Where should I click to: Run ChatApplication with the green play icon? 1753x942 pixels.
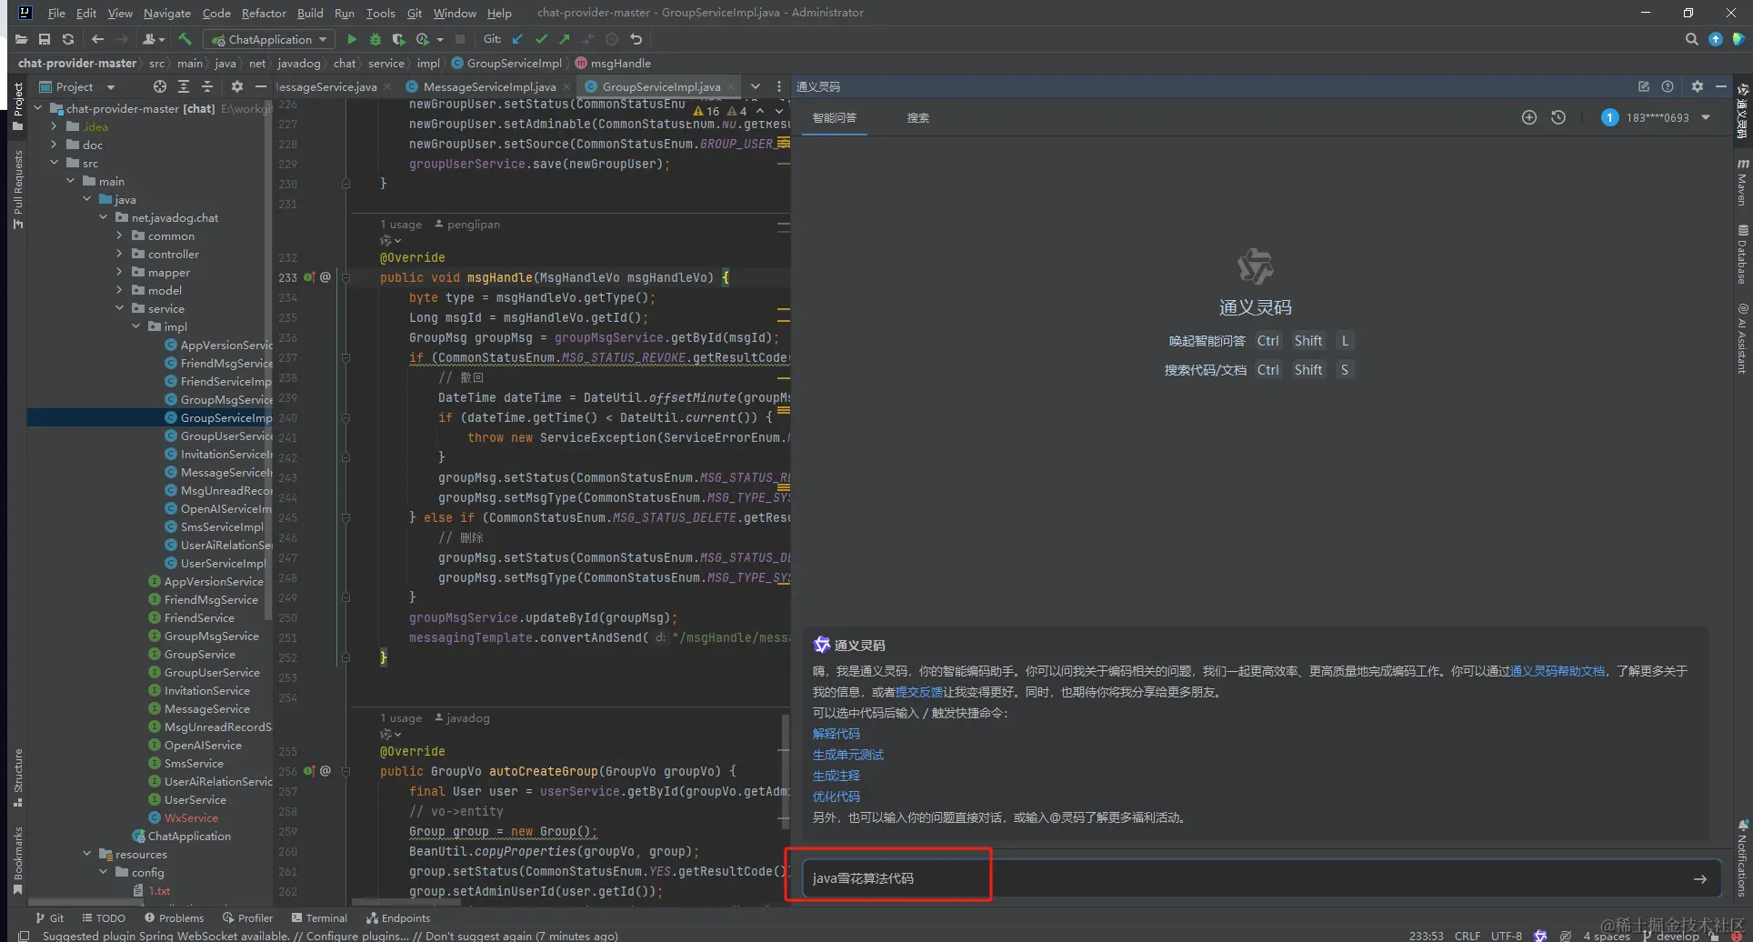(352, 39)
